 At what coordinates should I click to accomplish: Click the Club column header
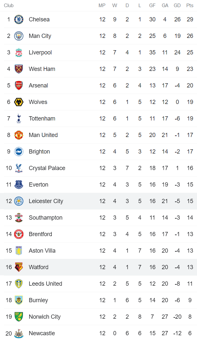[9, 6]
